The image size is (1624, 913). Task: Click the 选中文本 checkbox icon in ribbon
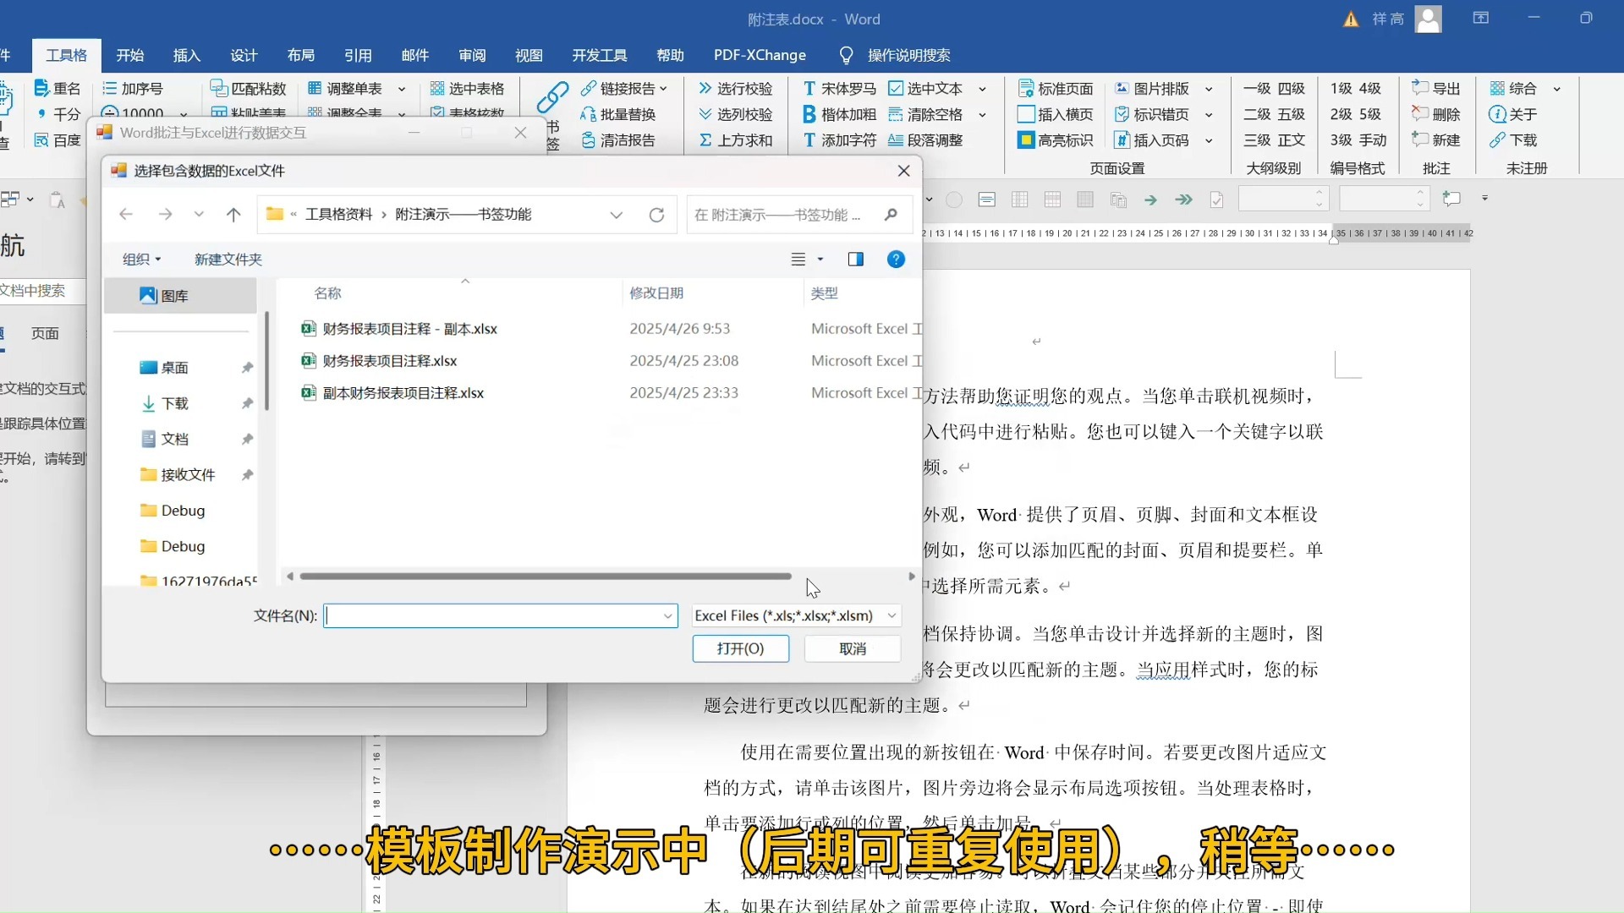(896, 88)
